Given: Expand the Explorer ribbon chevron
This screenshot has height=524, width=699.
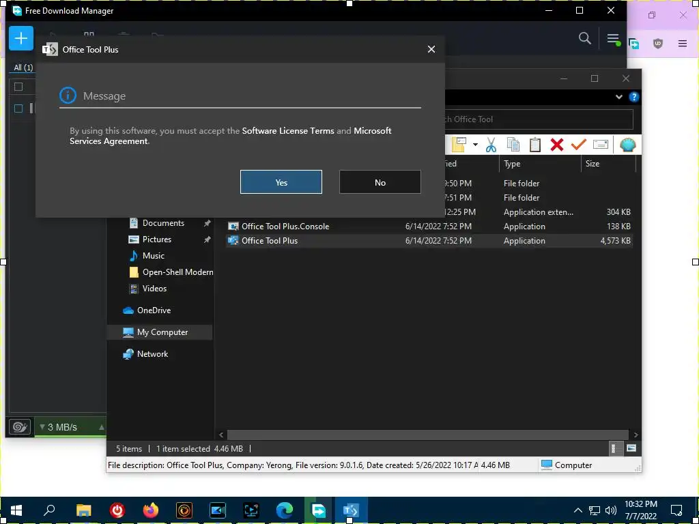Looking at the screenshot, I should pos(618,97).
